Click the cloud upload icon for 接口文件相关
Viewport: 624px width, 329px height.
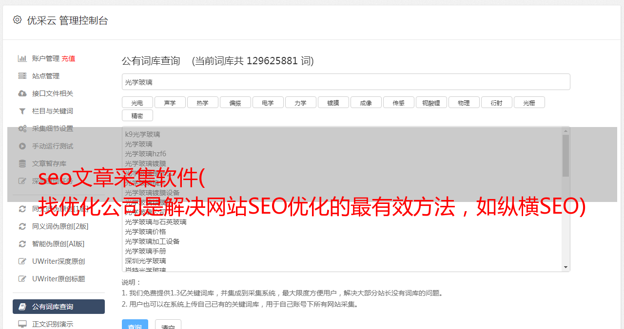click(x=22, y=93)
